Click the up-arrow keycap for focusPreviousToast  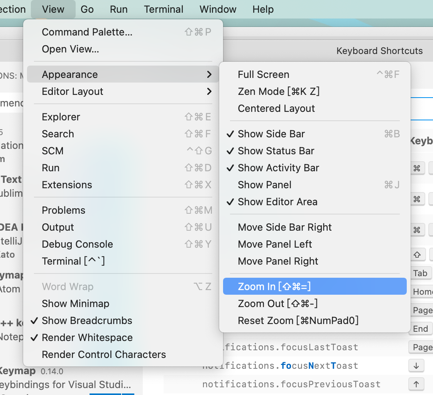(416, 384)
